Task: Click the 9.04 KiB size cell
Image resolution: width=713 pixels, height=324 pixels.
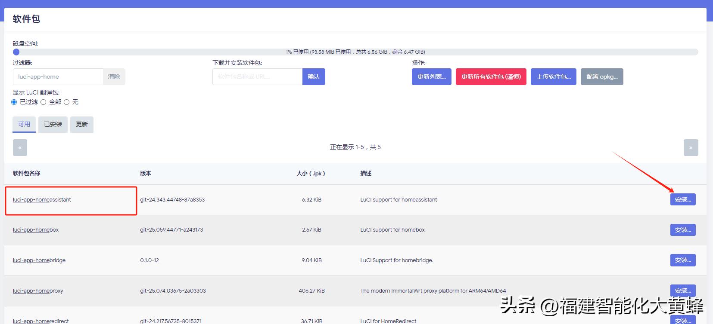Action: coord(311,260)
